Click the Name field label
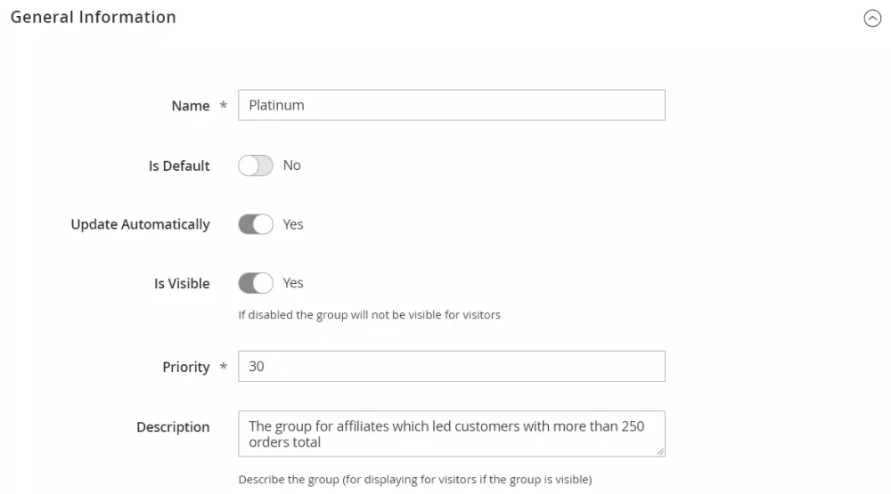 pyautogui.click(x=190, y=106)
